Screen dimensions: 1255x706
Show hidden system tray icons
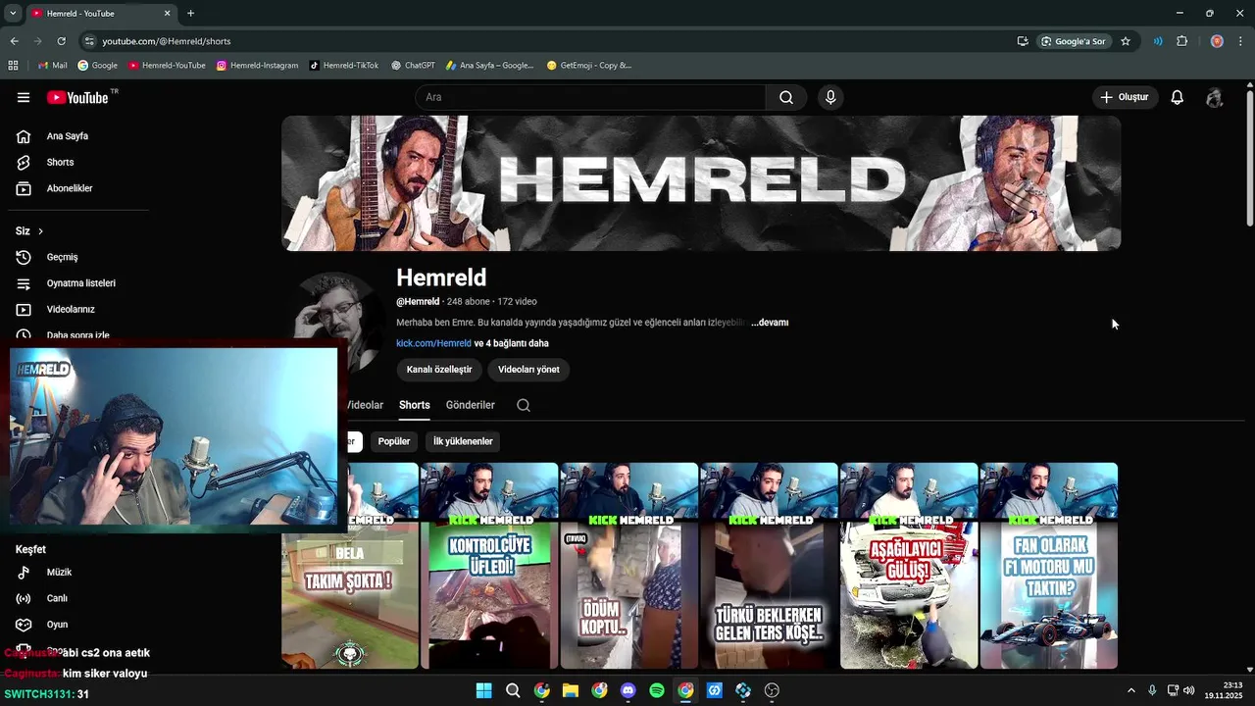(1130, 690)
